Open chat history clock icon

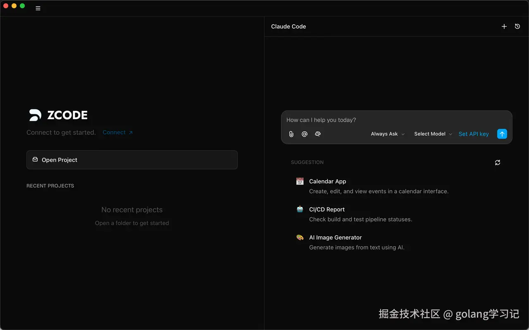click(517, 26)
